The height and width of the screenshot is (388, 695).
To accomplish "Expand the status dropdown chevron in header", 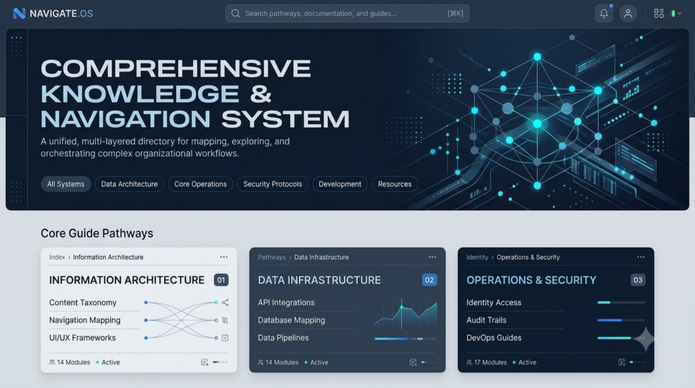I will tap(680, 14).
